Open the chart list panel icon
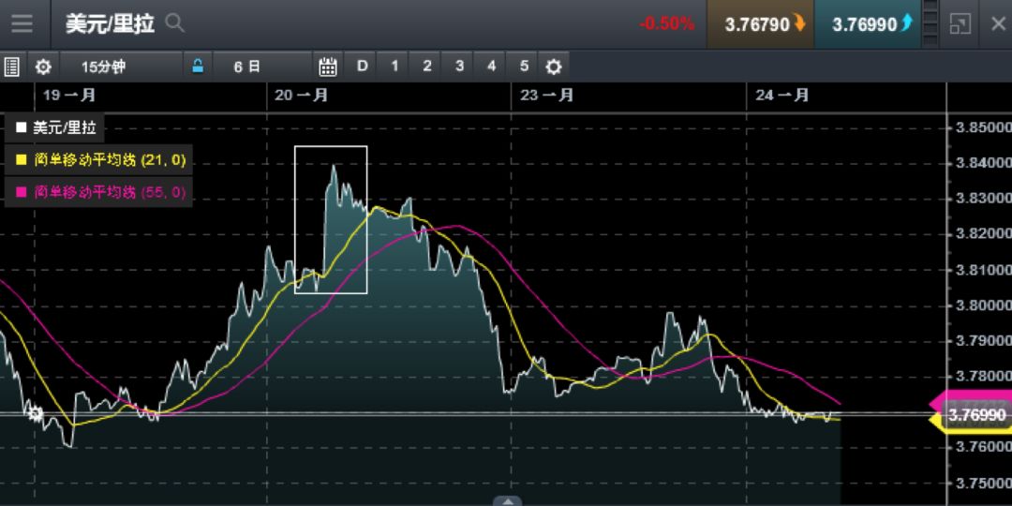The image size is (1012, 506). point(11,66)
